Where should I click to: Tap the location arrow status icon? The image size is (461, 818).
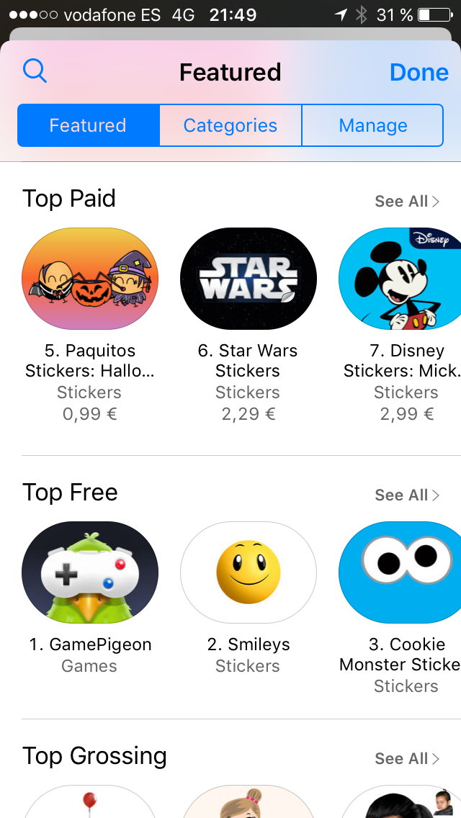(341, 15)
